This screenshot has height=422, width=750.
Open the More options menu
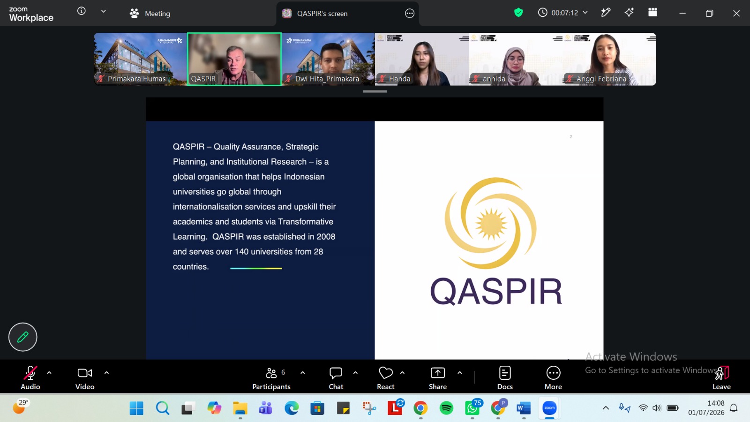pos(553,377)
